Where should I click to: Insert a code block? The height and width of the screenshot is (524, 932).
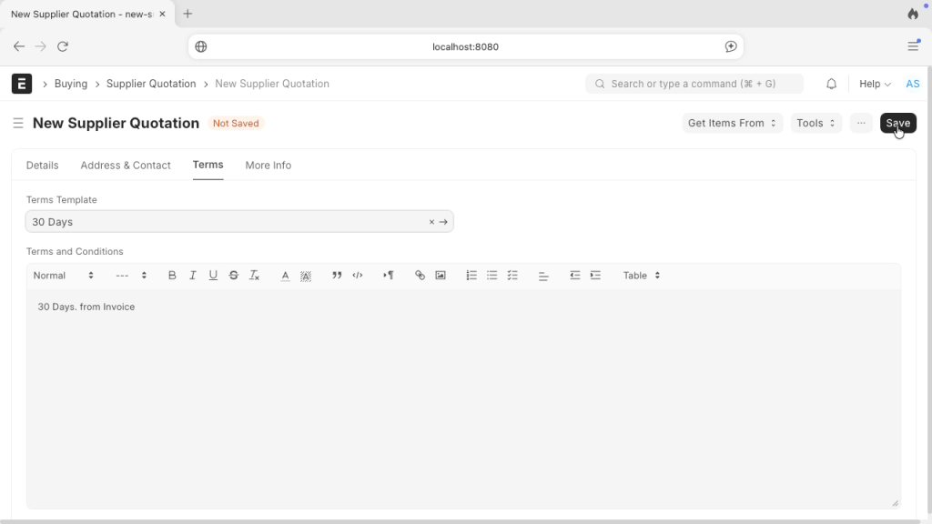click(358, 276)
